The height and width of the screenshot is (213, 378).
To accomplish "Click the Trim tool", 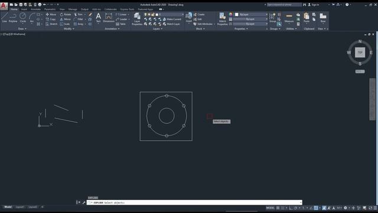I will 78,14.
